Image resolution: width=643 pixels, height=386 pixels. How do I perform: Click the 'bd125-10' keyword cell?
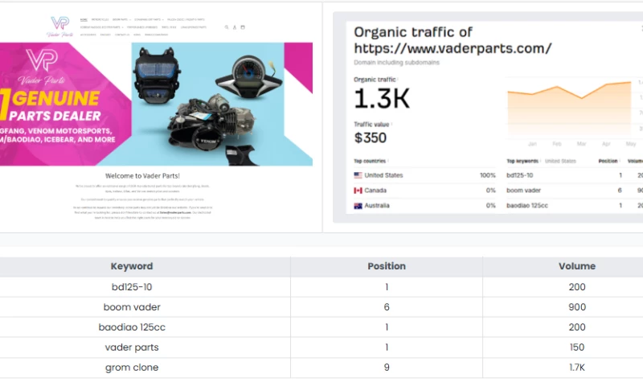tap(132, 287)
